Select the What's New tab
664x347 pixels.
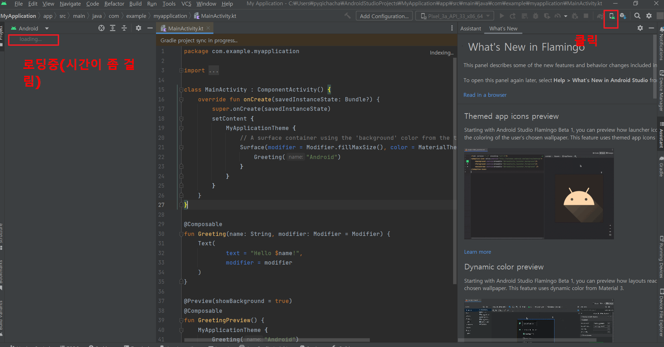(503, 28)
